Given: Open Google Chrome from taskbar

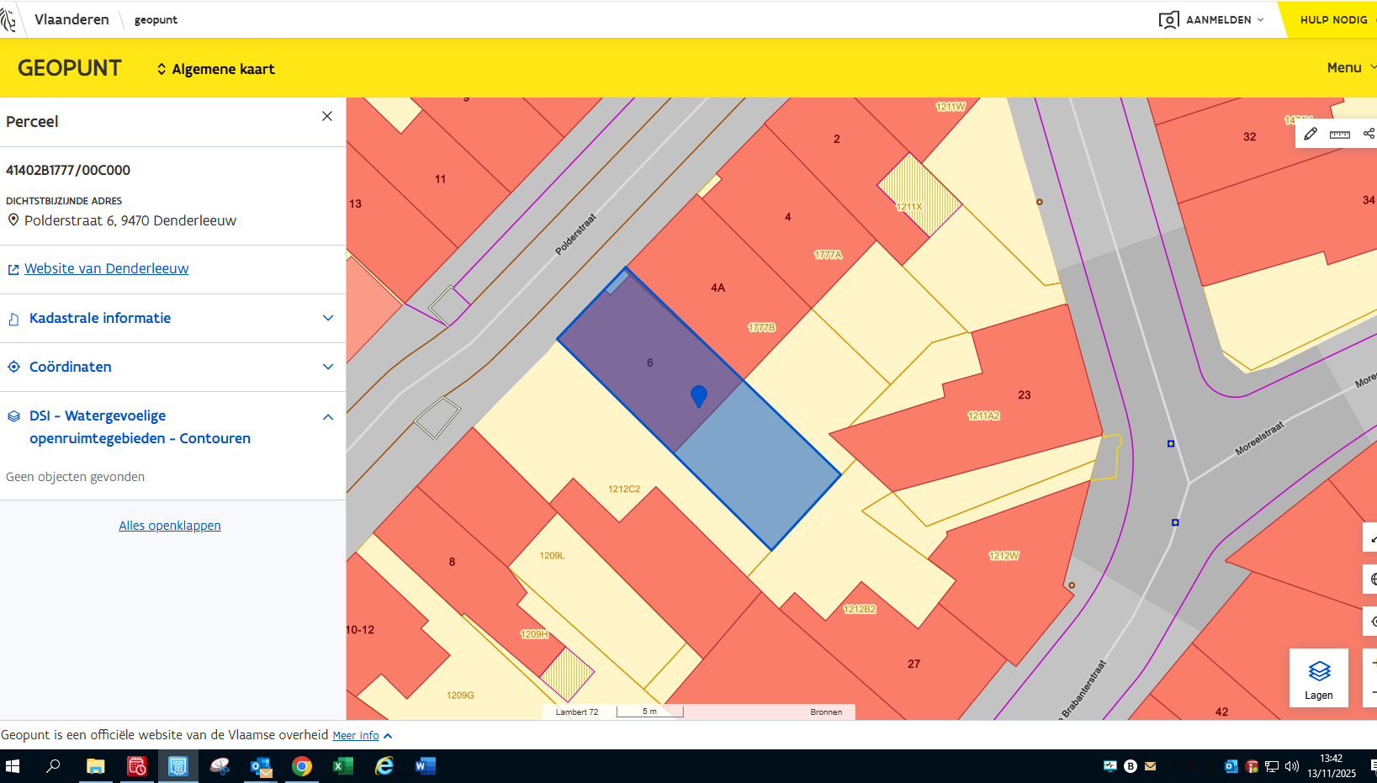Looking at the screenshot, I should pos(302,766).
